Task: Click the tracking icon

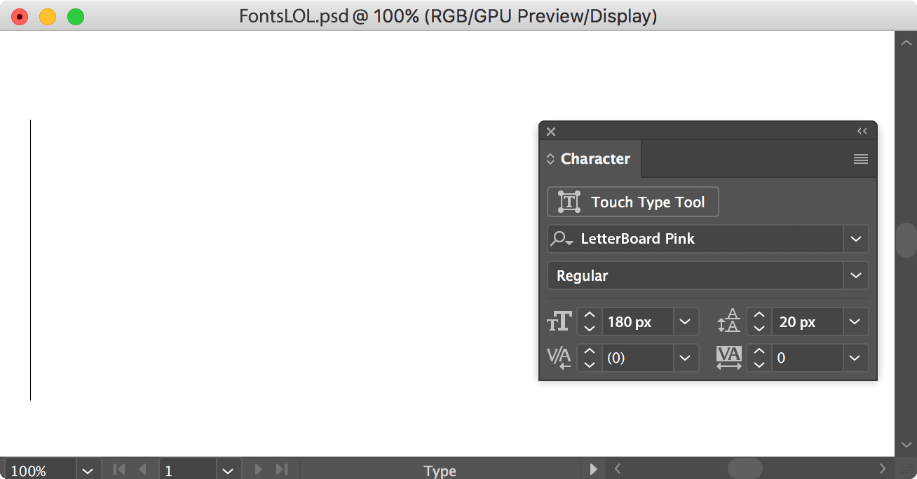Action: click(x=729, y=358)
